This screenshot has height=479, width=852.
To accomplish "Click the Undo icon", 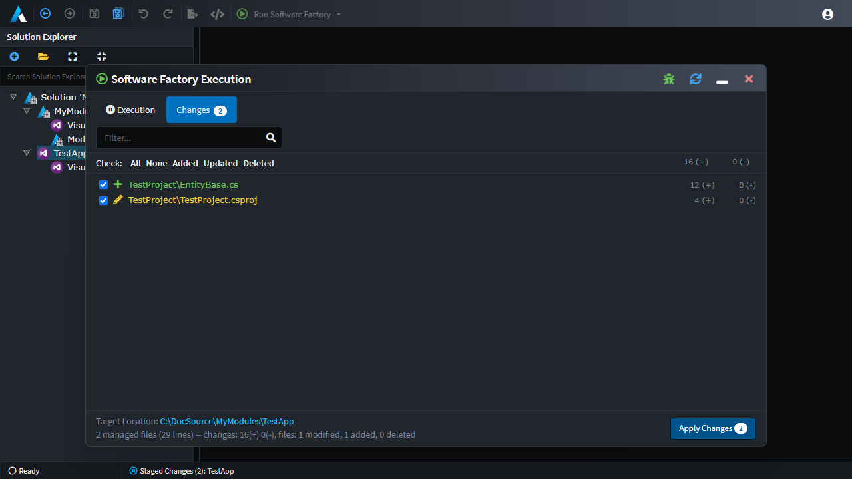I will coord(143,13).
